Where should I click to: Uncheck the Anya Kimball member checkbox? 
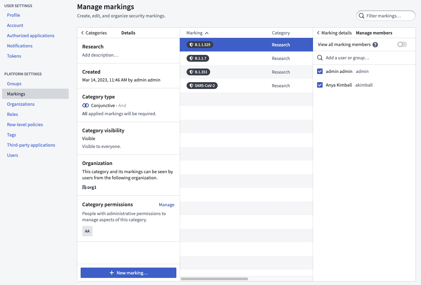click(x=320, y=85)
